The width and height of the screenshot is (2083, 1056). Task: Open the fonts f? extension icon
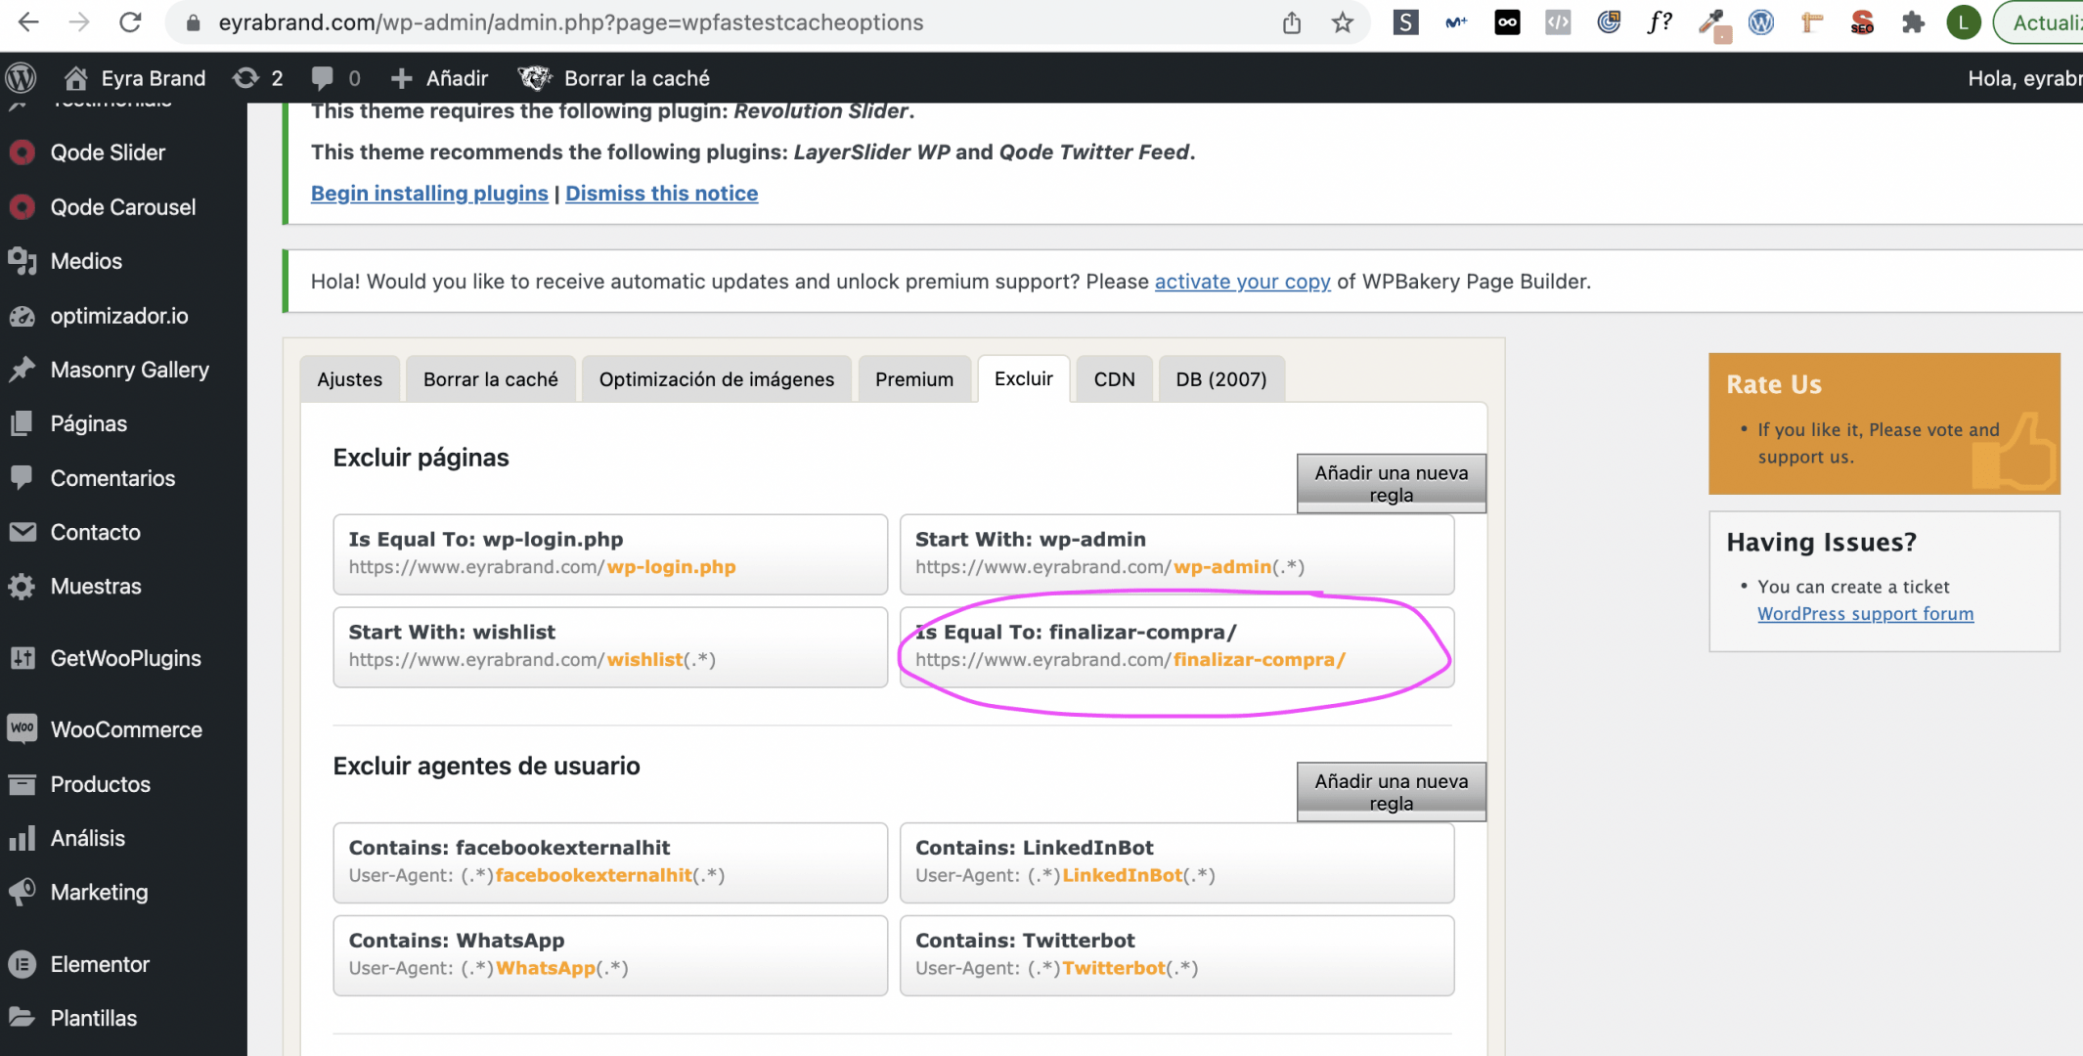coord(1660,22)
